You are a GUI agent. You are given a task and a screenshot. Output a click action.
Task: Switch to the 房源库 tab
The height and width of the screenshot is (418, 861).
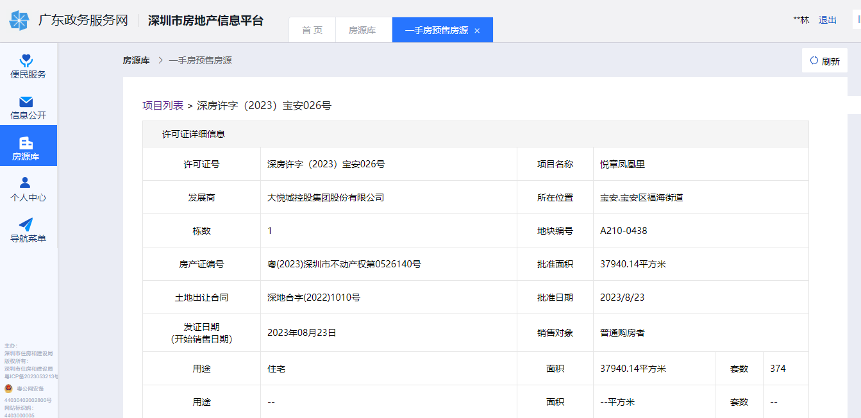(363, 30)
